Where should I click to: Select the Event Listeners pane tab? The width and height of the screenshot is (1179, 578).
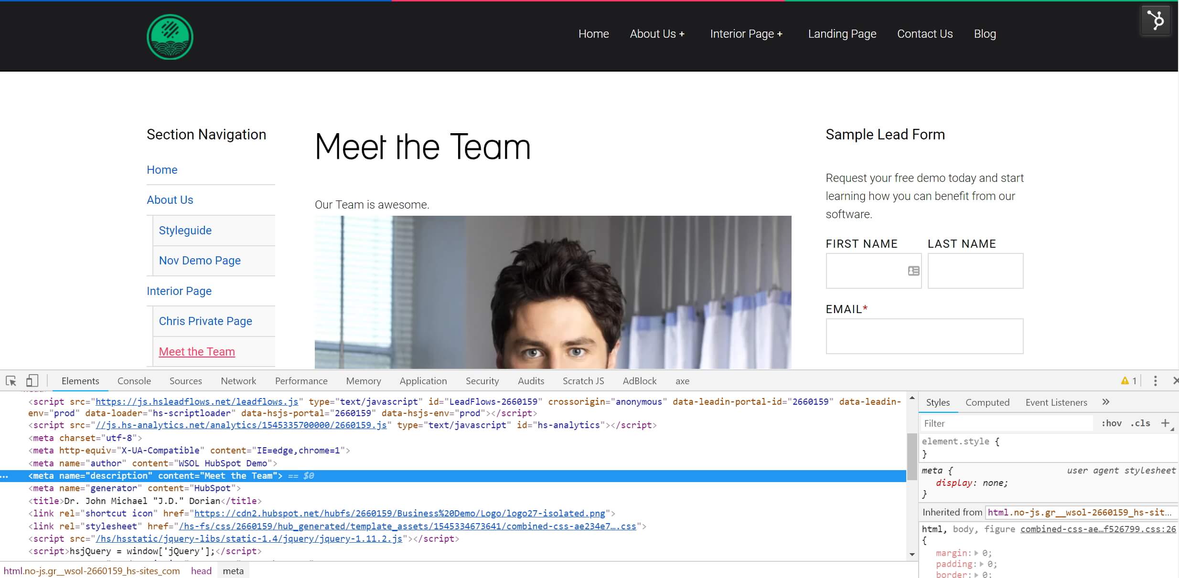coord(1056,402)
